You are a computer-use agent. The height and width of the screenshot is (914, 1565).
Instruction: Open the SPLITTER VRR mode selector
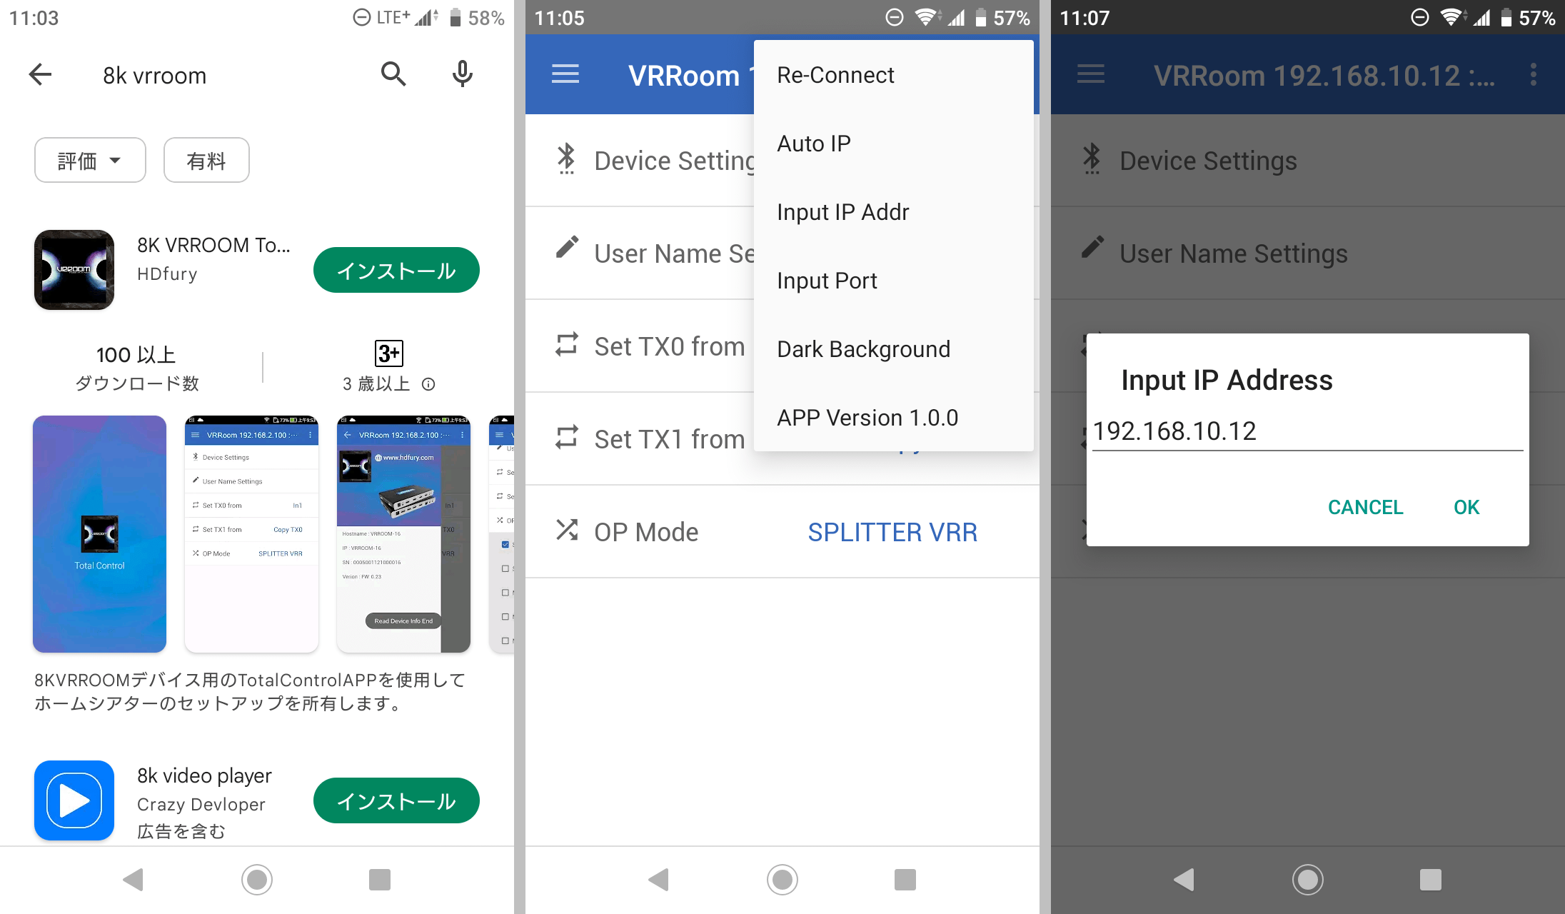892,532
